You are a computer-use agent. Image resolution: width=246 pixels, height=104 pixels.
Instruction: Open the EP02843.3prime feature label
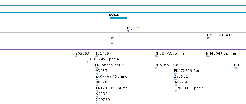[x=189, y=88]
